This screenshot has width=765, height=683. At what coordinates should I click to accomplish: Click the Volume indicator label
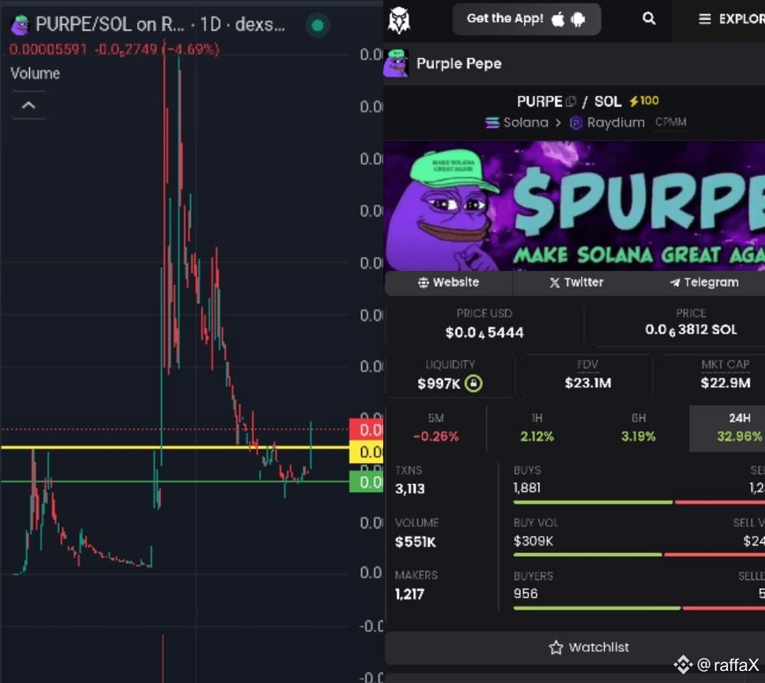point(35,74)
